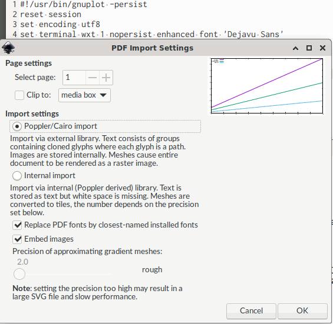Maximize the PDF Import Settings dialog
333x324 pixels.
[309, 48]
